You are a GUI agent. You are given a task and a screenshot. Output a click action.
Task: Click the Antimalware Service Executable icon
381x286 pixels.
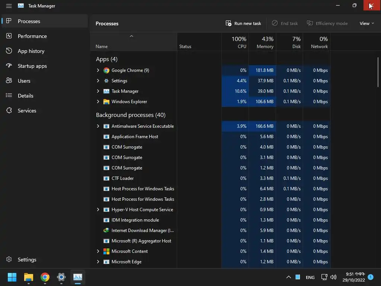pyautogui.click(x=106, y=126)
